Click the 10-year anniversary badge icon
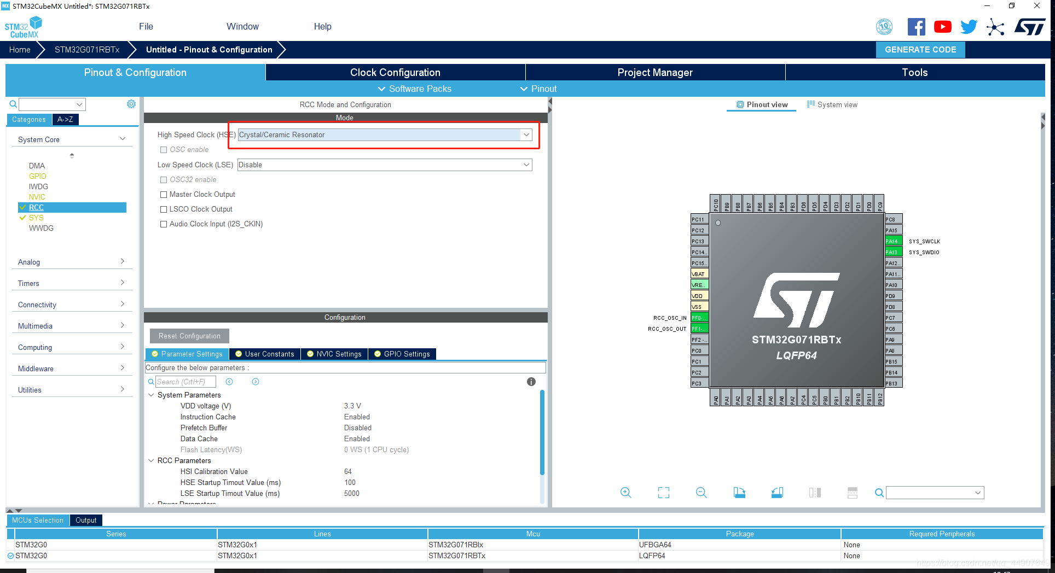Viewport: 1055px width, 573px height. coord(884,27)
